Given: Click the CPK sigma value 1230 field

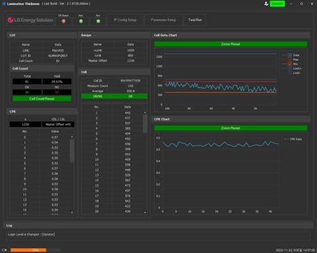Looking at the screenshot, I should coord(26,124).
